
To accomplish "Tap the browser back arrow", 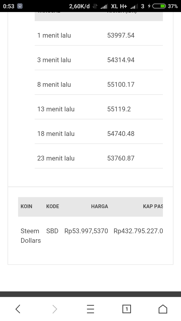I will [18, 309].
